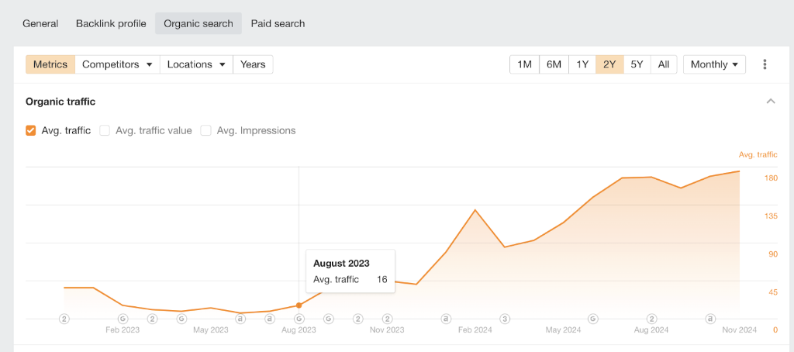Screen dimensions: 794x352
Task: Collapse the Organic traffic section
Action: click(771, 102)
